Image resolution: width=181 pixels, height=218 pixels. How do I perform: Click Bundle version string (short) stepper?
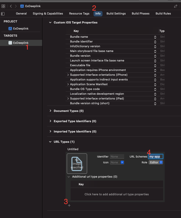[x=155, y=103]
